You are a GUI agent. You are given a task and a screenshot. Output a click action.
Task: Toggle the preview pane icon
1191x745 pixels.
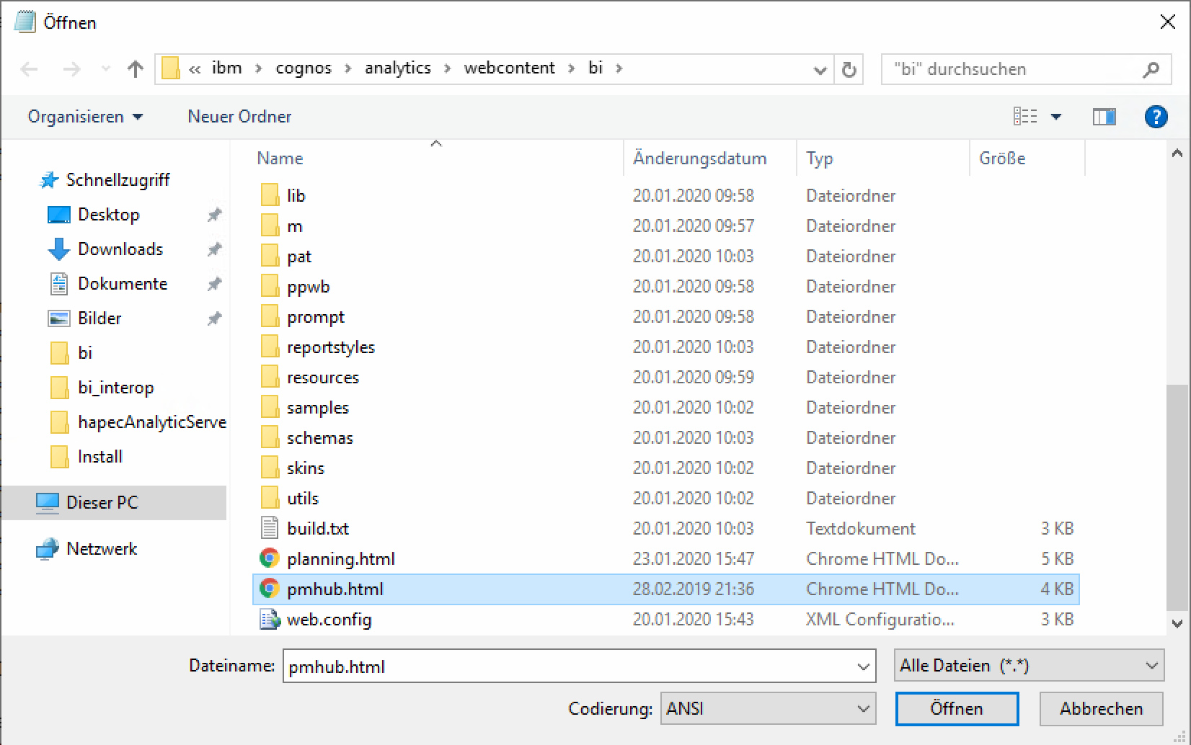click(x=1104, y=117)
